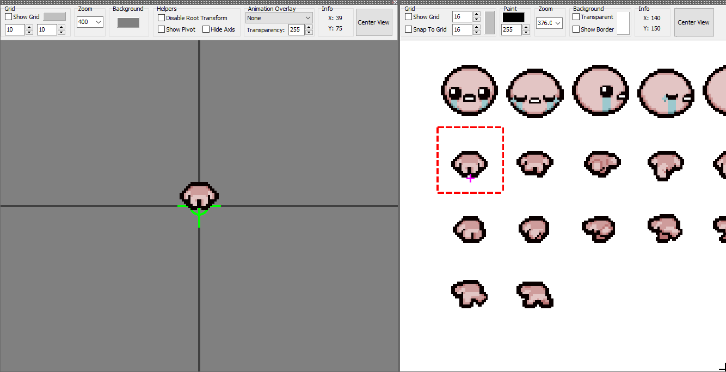Select the highlighted nose sprite frame
The height and width of the screenshot is (372, 726).
pyautogui.click(x=470, y=160)
